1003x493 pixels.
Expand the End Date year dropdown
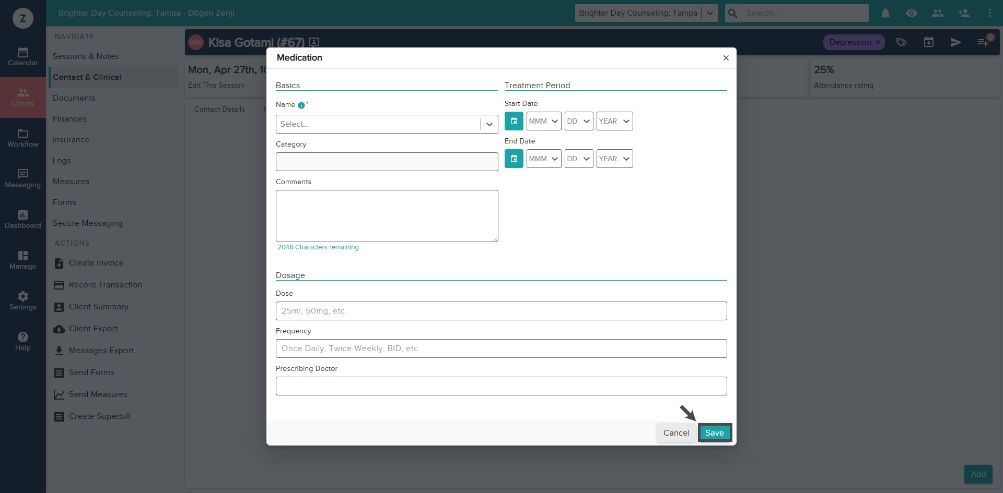pos(615,159)
